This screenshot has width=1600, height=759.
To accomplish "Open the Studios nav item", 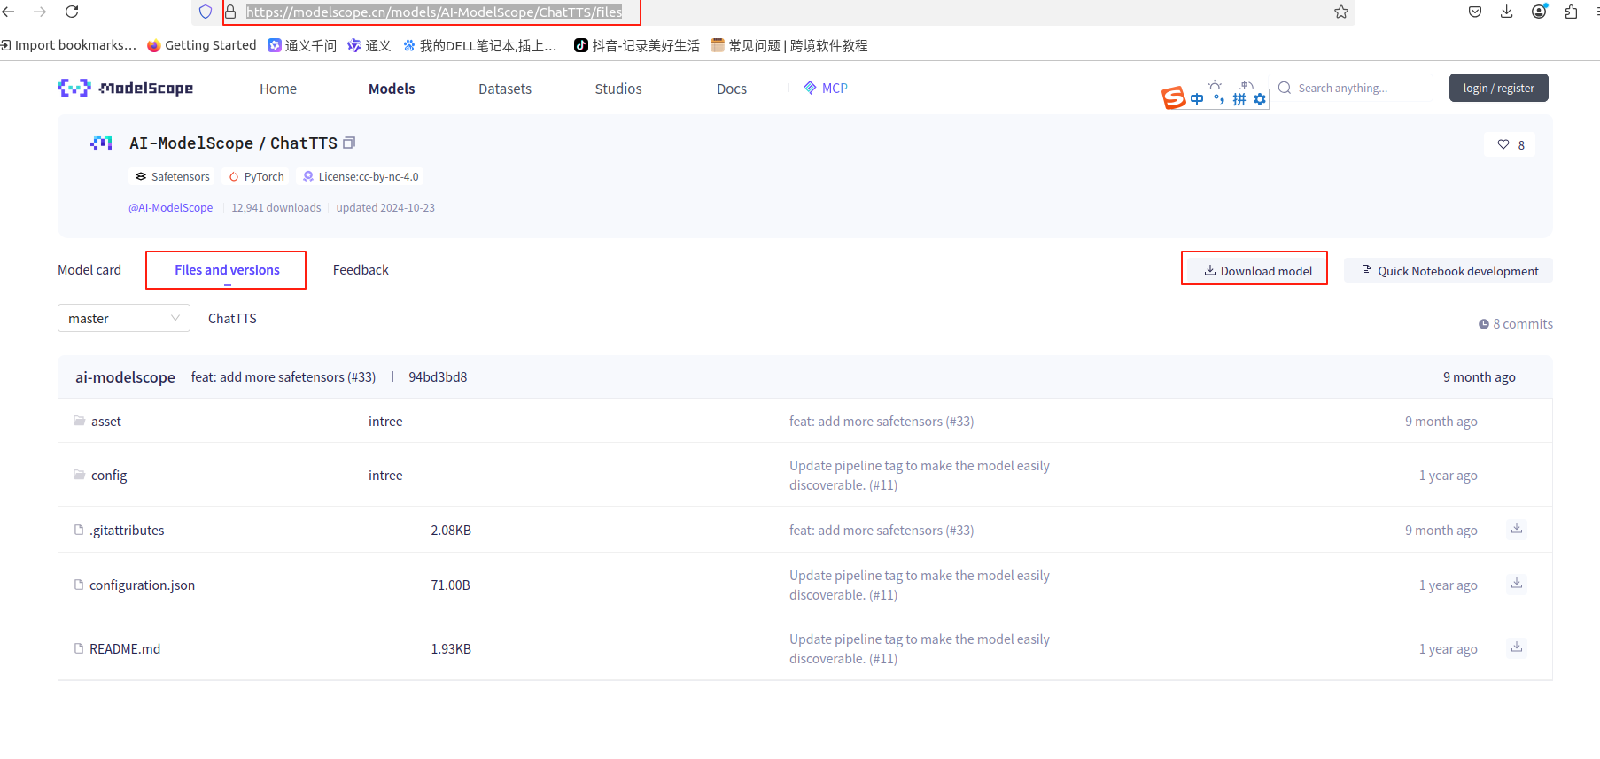I will [x=618, y=89].
